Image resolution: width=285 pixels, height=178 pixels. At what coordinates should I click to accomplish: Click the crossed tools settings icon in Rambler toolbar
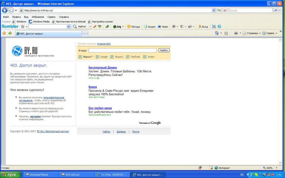[x=214, y=26]
